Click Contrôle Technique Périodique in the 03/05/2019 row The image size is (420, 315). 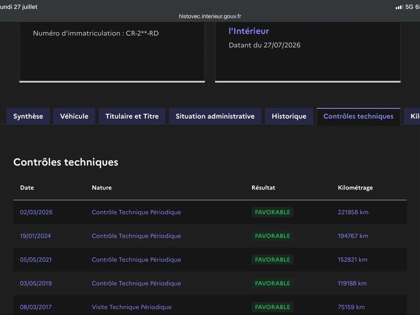(x=136, y=283)
